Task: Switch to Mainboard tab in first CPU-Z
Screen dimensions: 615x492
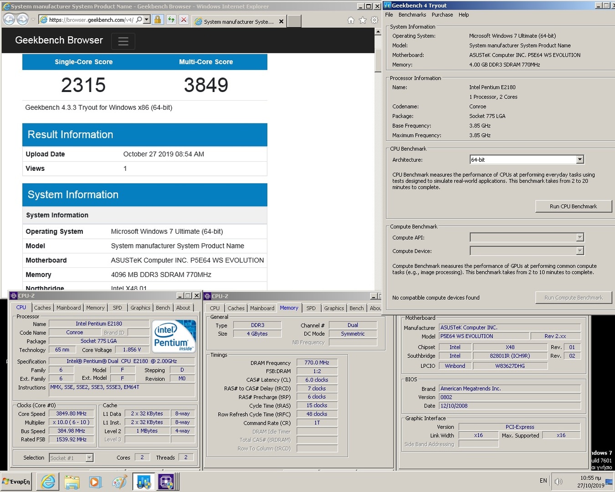Action: [68, 308]
